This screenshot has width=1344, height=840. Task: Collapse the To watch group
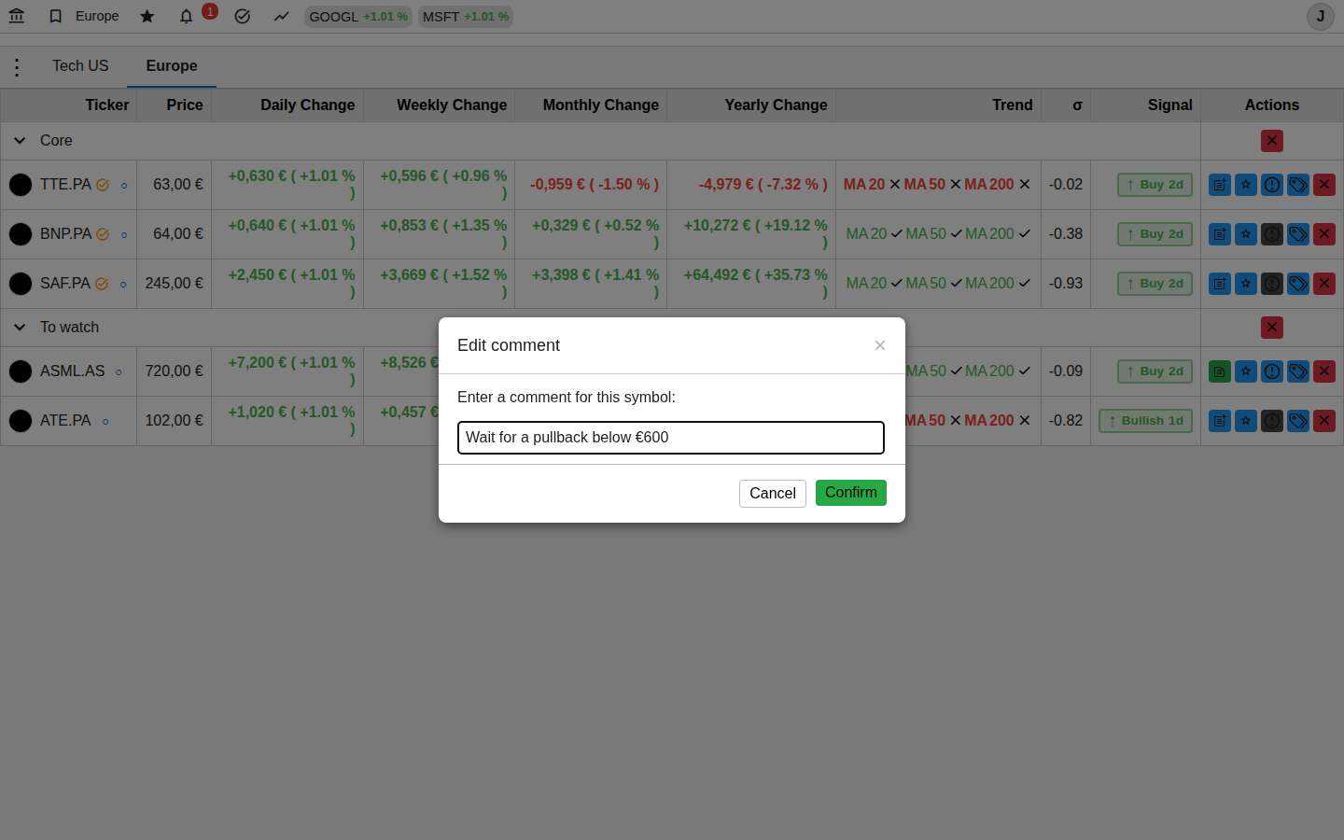tap(20, 328)
